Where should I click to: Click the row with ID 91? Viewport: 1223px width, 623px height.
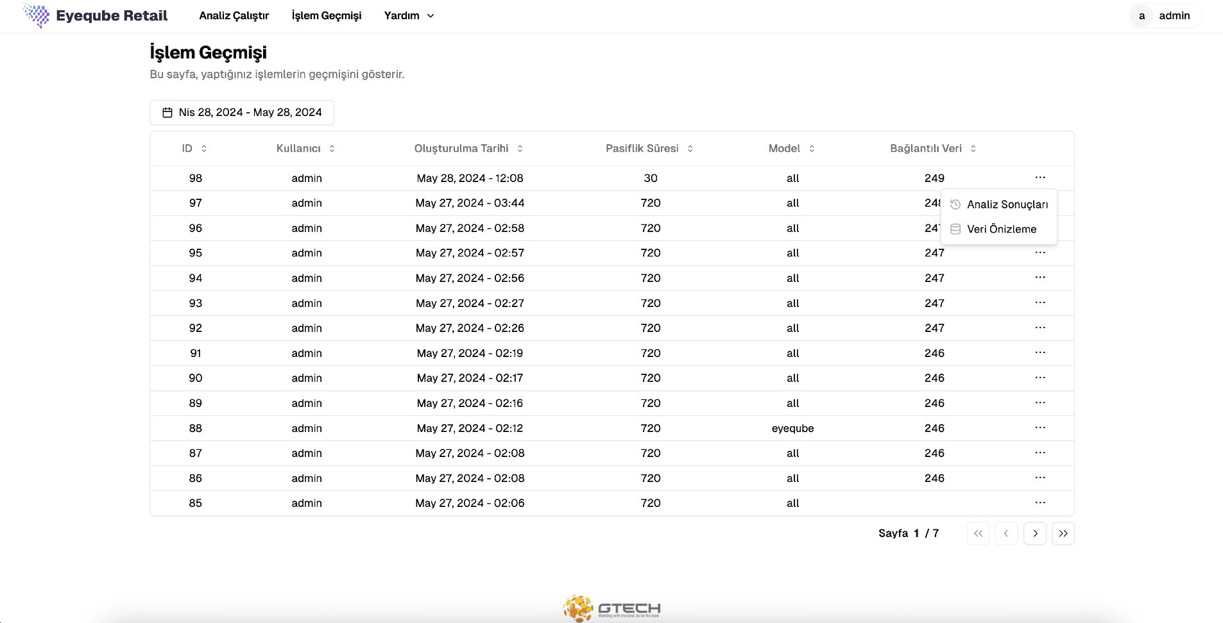(x=612, y=353)
